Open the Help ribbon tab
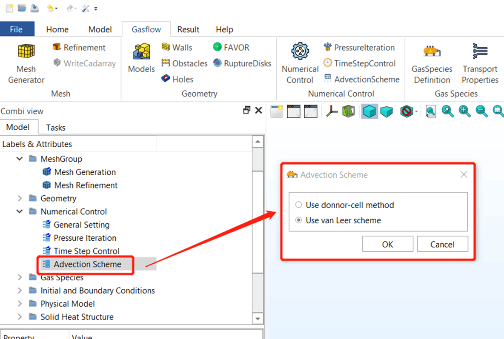The width and height of the screenshot is (504, 339). tap(224, 29)
